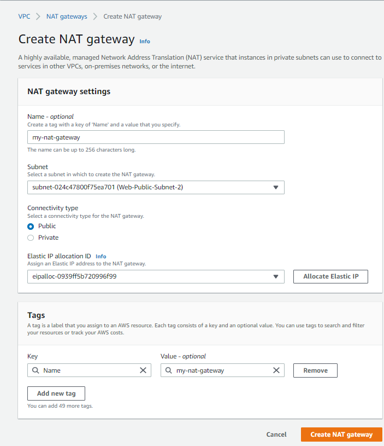Open Info link for Elastic IP allocation ID
The image size is (384, 446).
click(101, 256)
